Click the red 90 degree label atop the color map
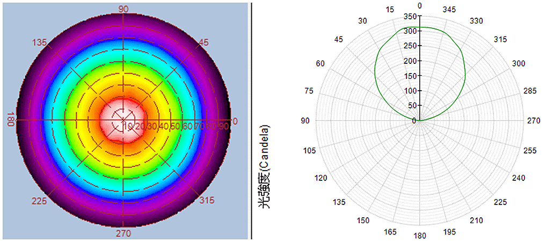The height and width of the screenshot is (242, 546). click(123, 9)
